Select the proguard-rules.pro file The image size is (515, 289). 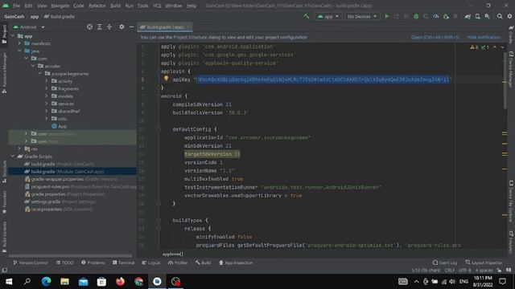point(80,186)
